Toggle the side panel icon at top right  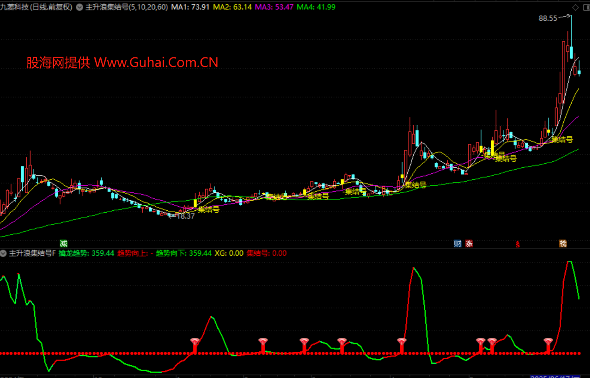[x=586, y=7]
